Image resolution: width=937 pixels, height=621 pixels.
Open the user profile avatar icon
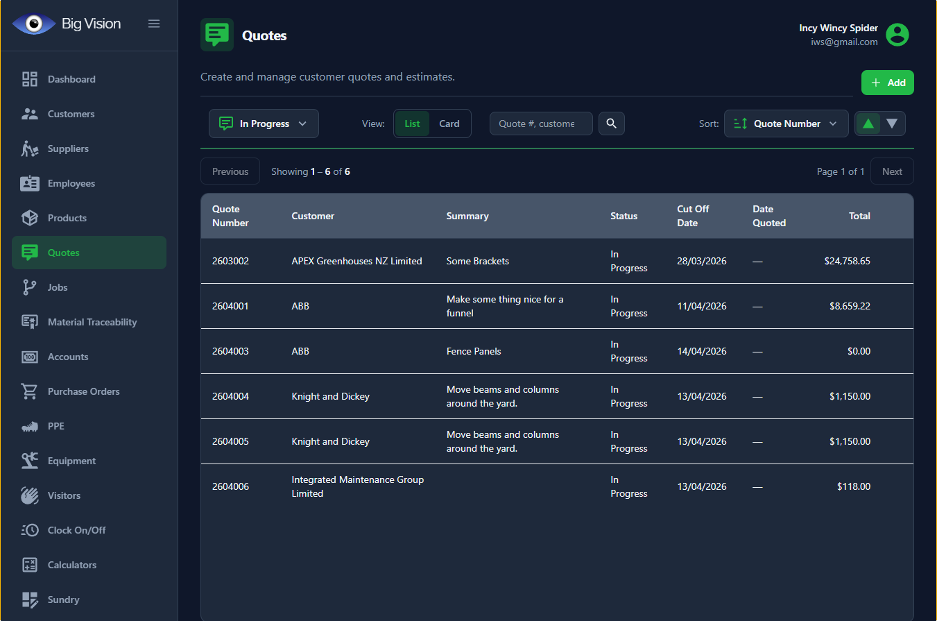pos(897,35)
